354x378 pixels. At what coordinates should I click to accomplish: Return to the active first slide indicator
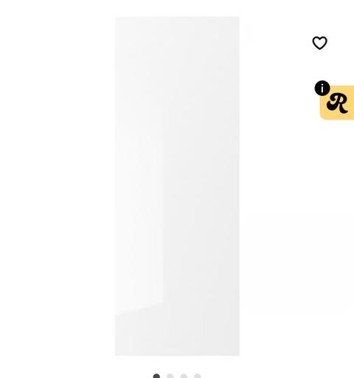click(x=156, y=376)
